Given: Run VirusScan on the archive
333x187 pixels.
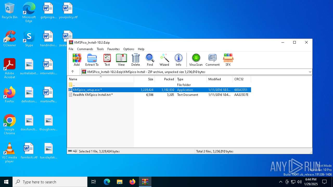Looking at the screenshot, I should (x=196, y=60).
